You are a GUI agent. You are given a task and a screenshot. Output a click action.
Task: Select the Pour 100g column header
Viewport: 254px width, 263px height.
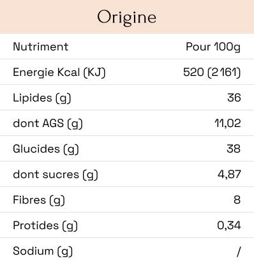pos(213,47)
